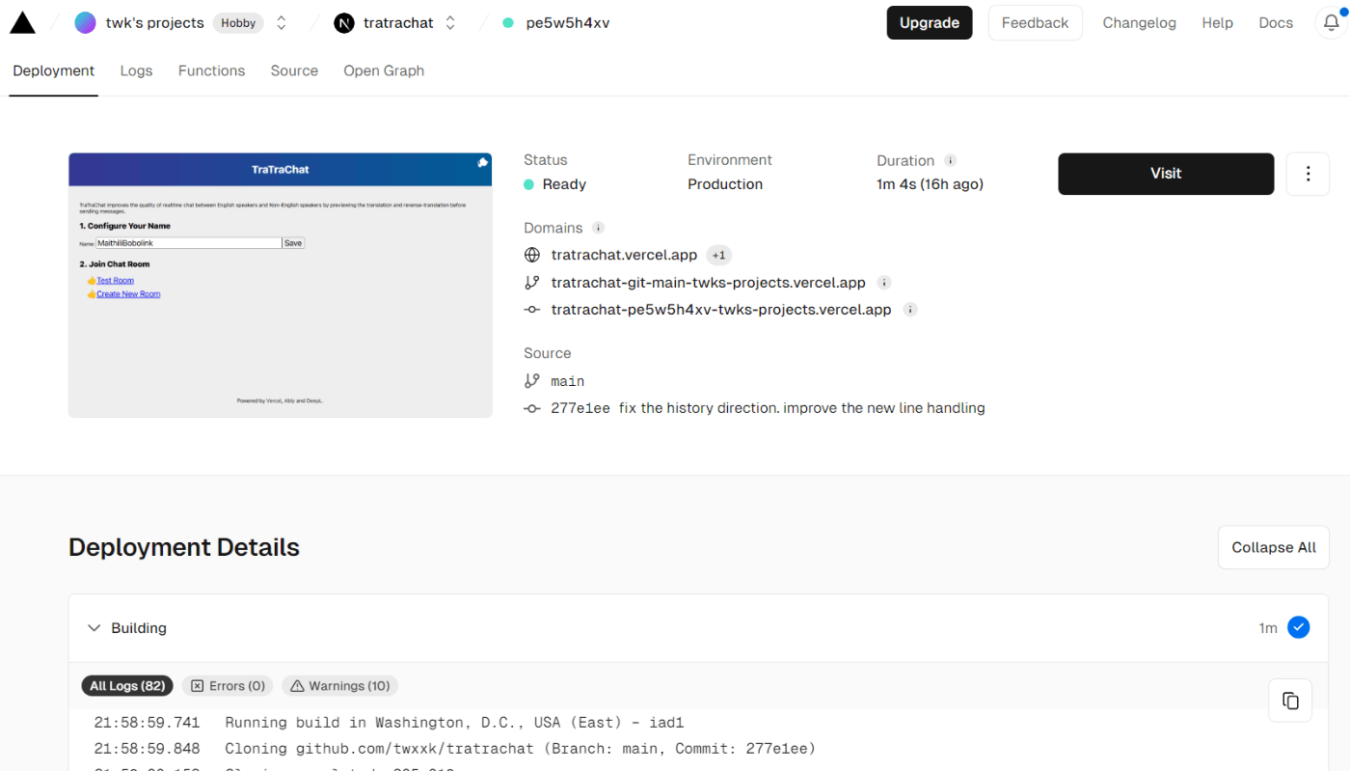The width and height of the screenshot is (1350, 771).
Task: Switch to the Open Graph tab
Action: [384, 70]
